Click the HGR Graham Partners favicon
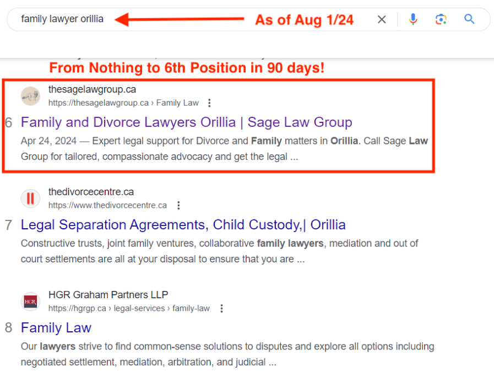Image resolution: width=494 pixels, height=382 pixels. pyautogui.click(x=31, y=302)
